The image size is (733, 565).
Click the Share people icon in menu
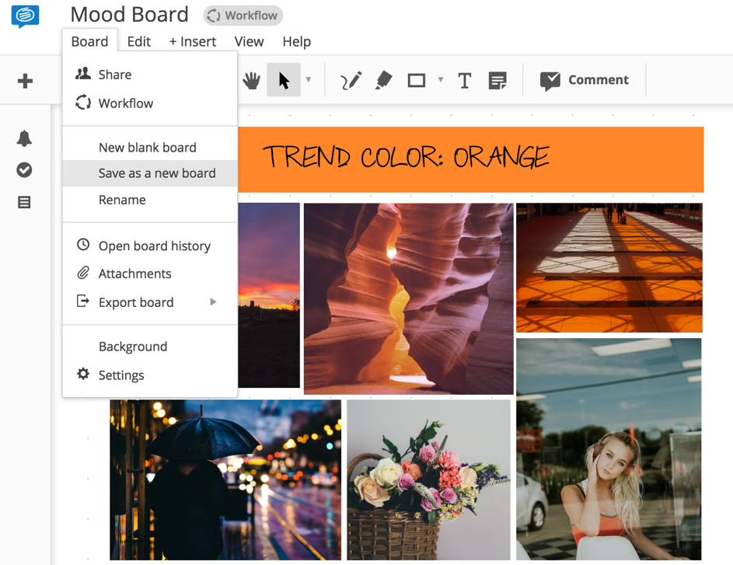(83, 74)
